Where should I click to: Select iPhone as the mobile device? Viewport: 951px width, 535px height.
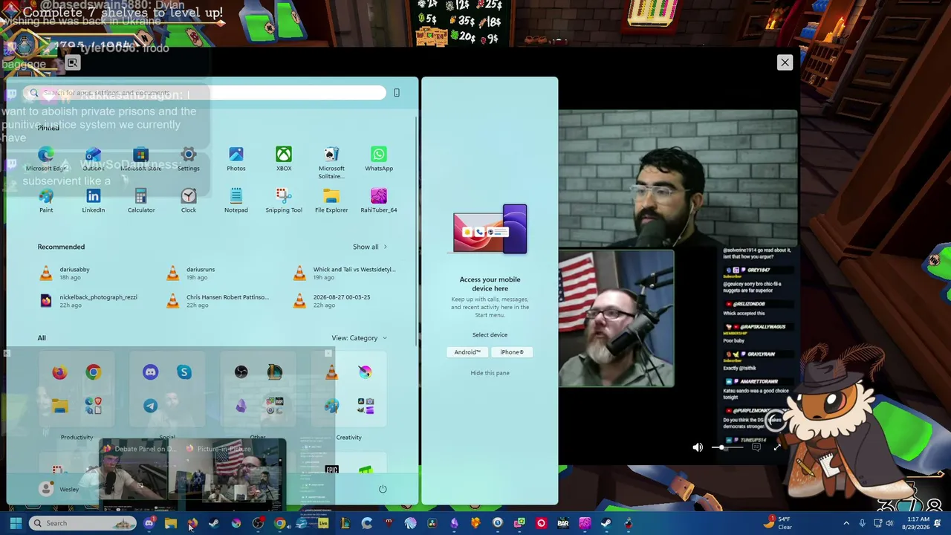coord(512,352)
